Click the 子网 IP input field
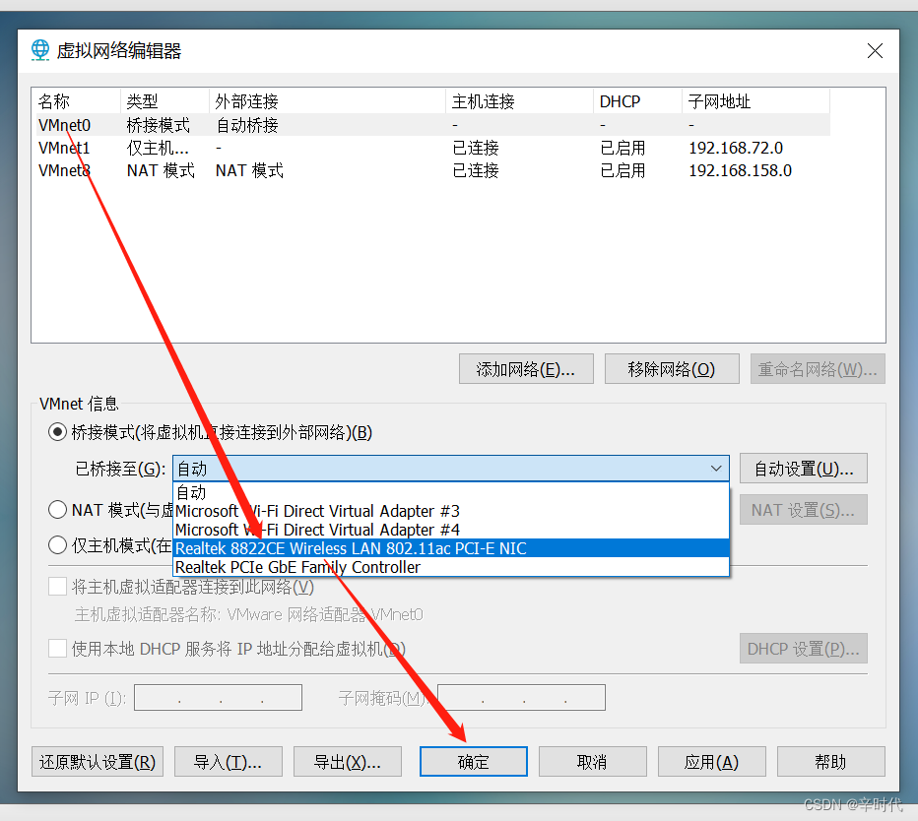The height and width of the screenshot is (821, 918). 218,698
